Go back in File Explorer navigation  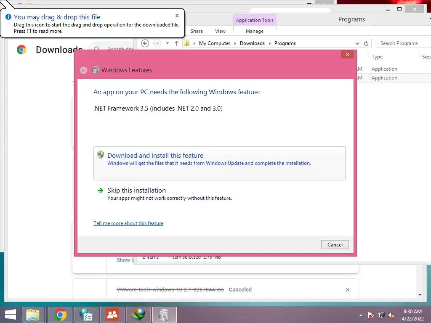(145, 43)
